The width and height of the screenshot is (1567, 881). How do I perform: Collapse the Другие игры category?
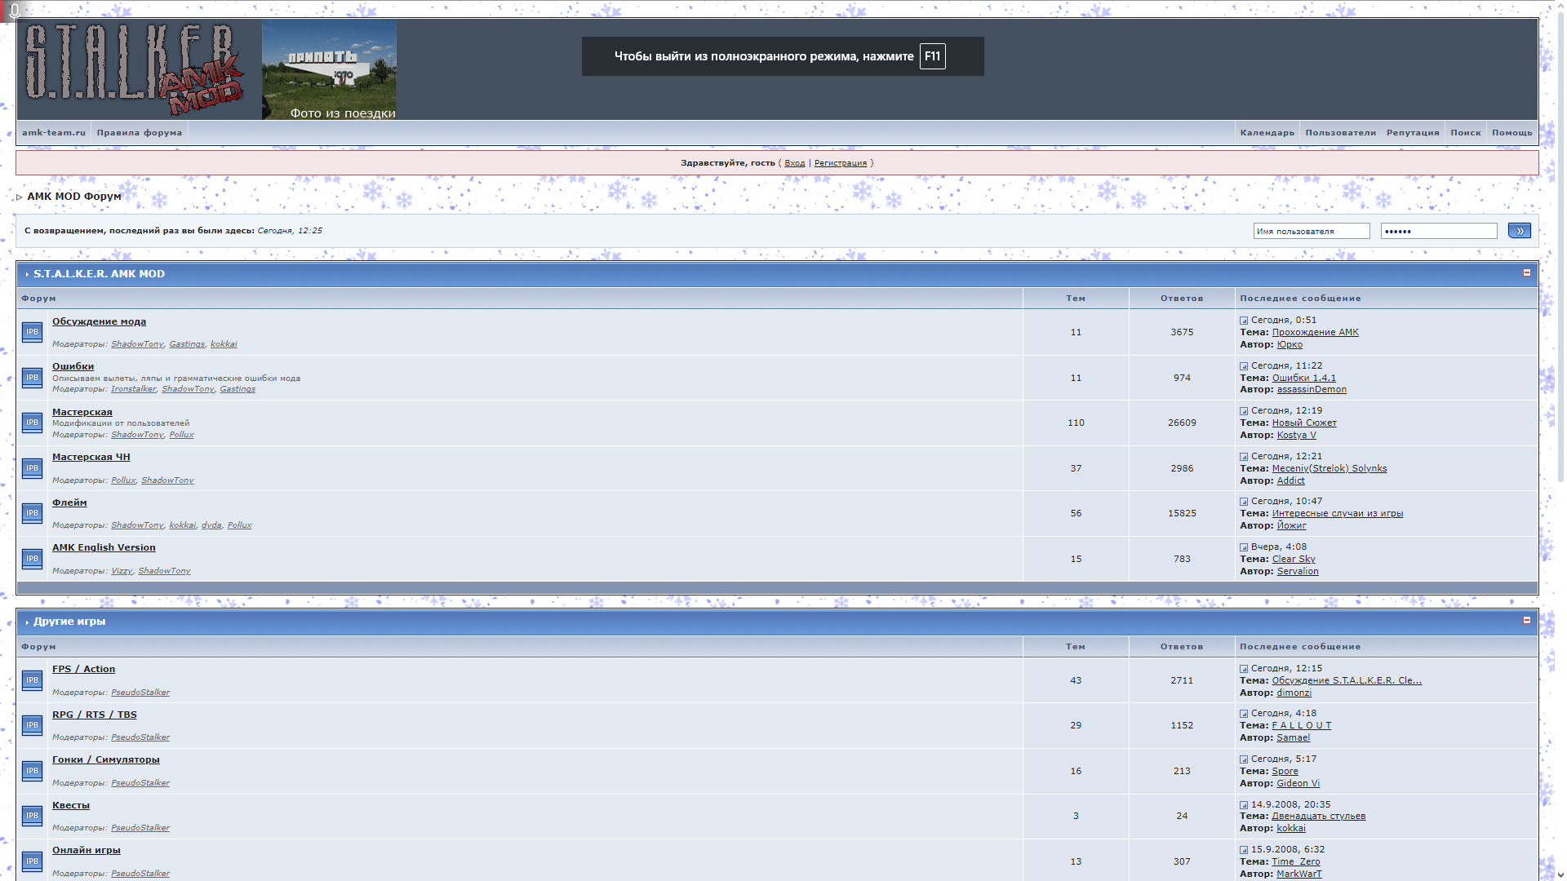click(x=1526, y=621)
